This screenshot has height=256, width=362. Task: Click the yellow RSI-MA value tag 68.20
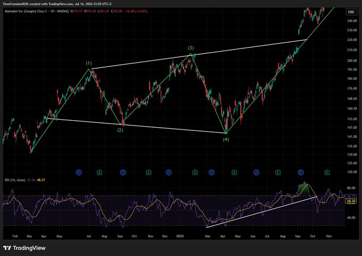(x=351, y=201)
